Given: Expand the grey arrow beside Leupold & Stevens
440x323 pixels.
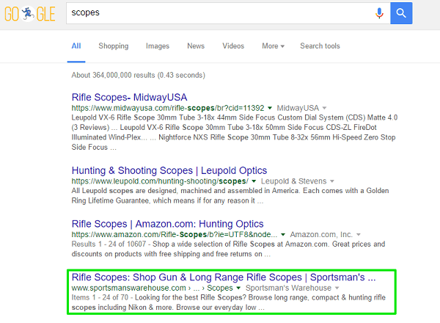Looking at the screenshot, I should tap(332, 181).
